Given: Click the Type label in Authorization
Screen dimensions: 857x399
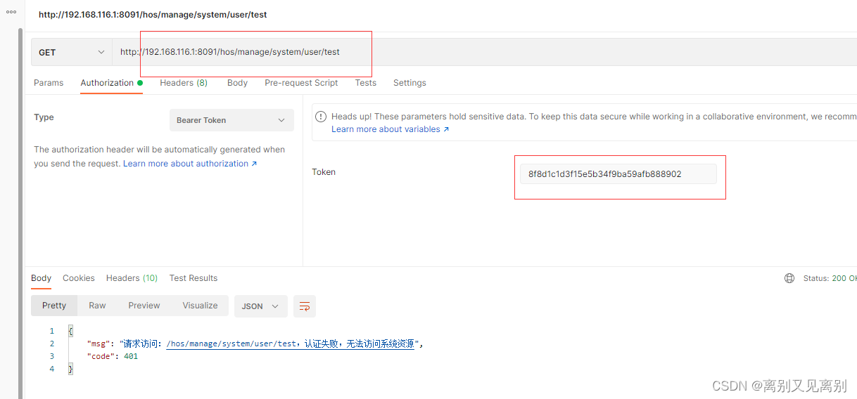Looking at the screenshot, I should [x=44, y=117].
